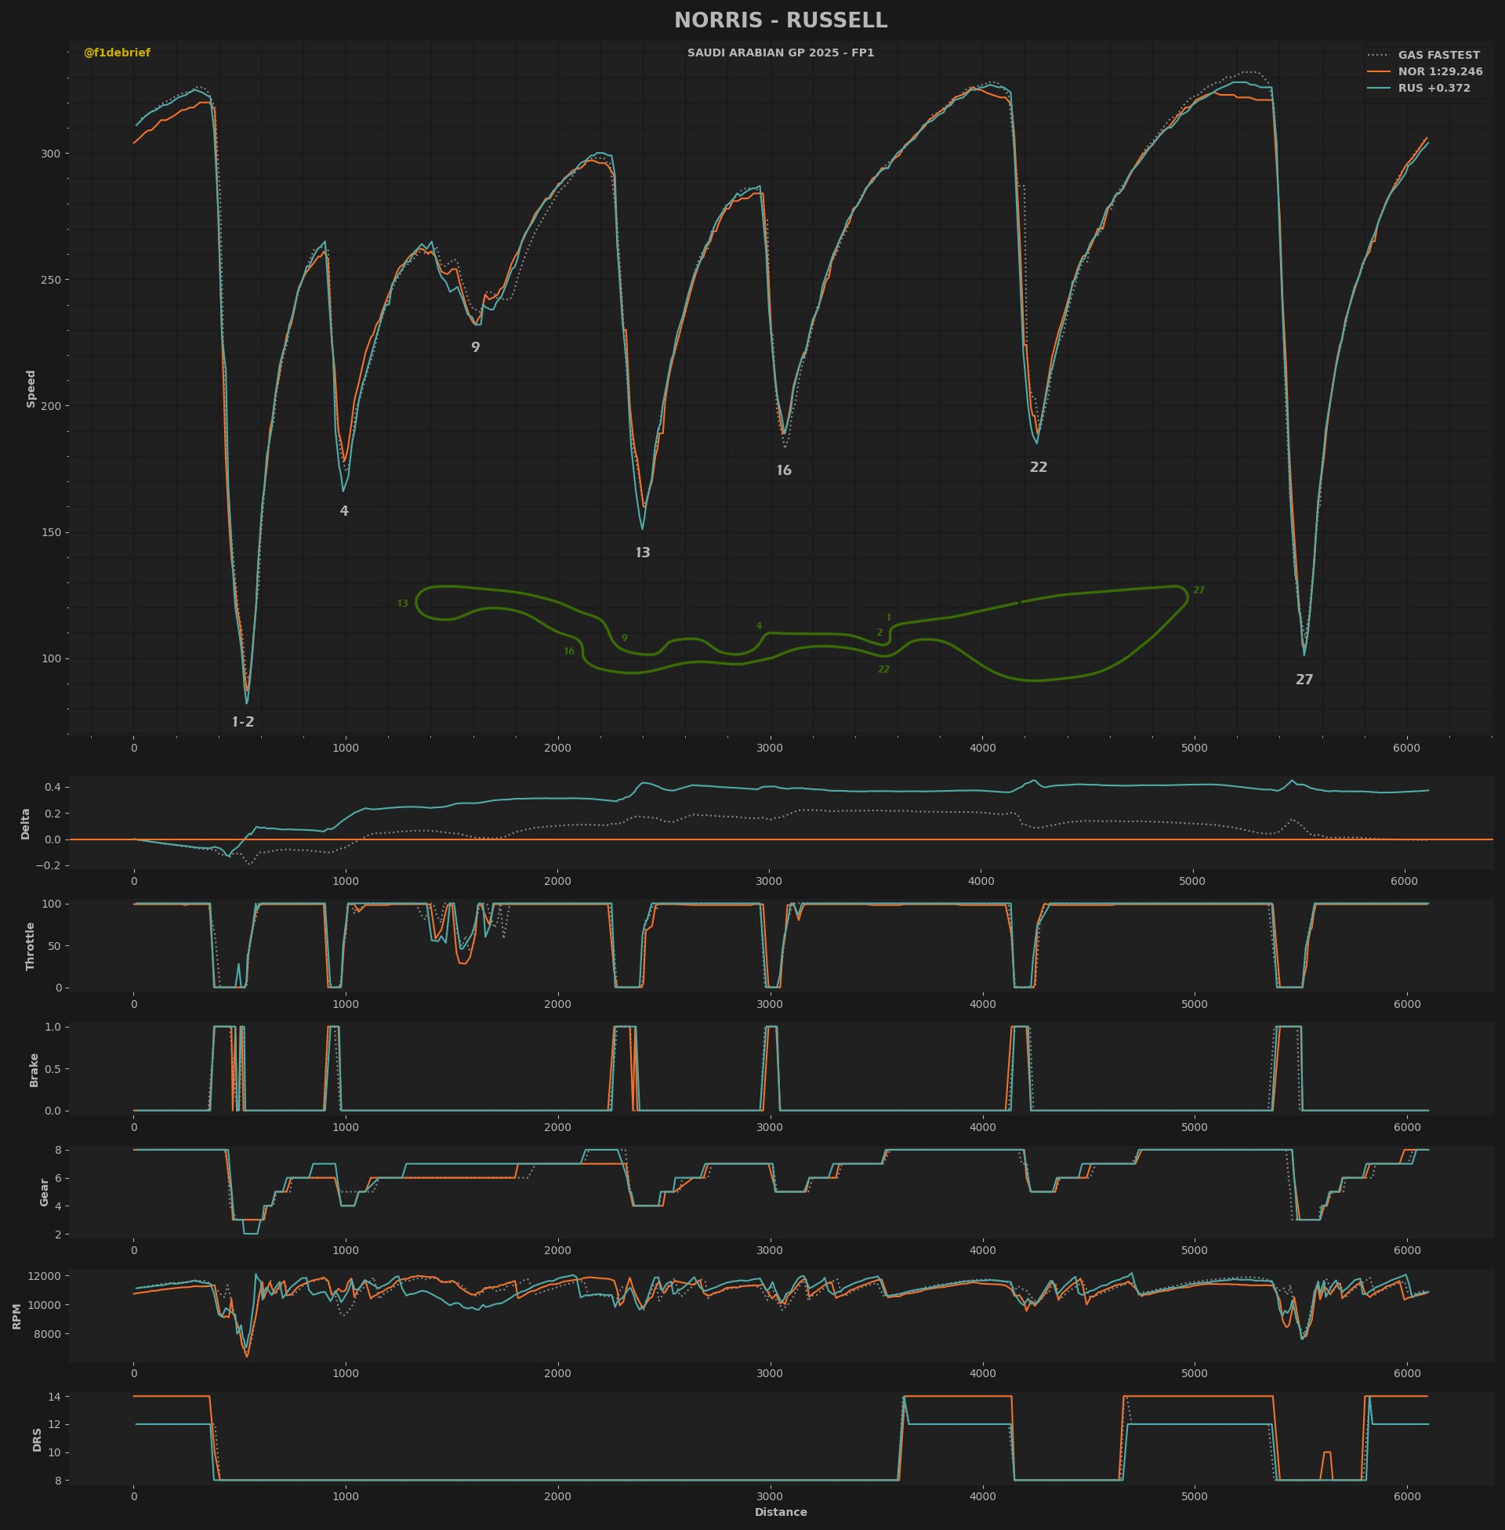Click the "12000" tick on the RPM axis

click(x=44, y=1276)
